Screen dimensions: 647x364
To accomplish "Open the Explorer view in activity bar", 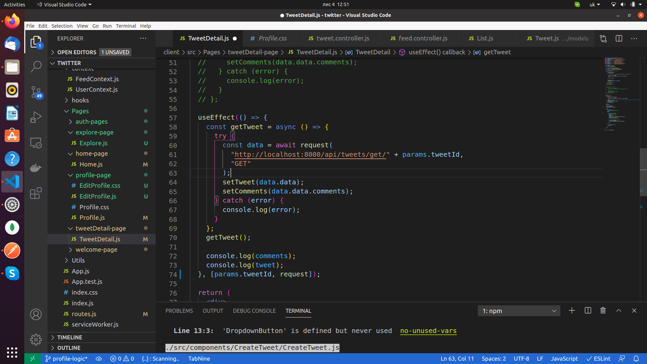I will 36,42.
